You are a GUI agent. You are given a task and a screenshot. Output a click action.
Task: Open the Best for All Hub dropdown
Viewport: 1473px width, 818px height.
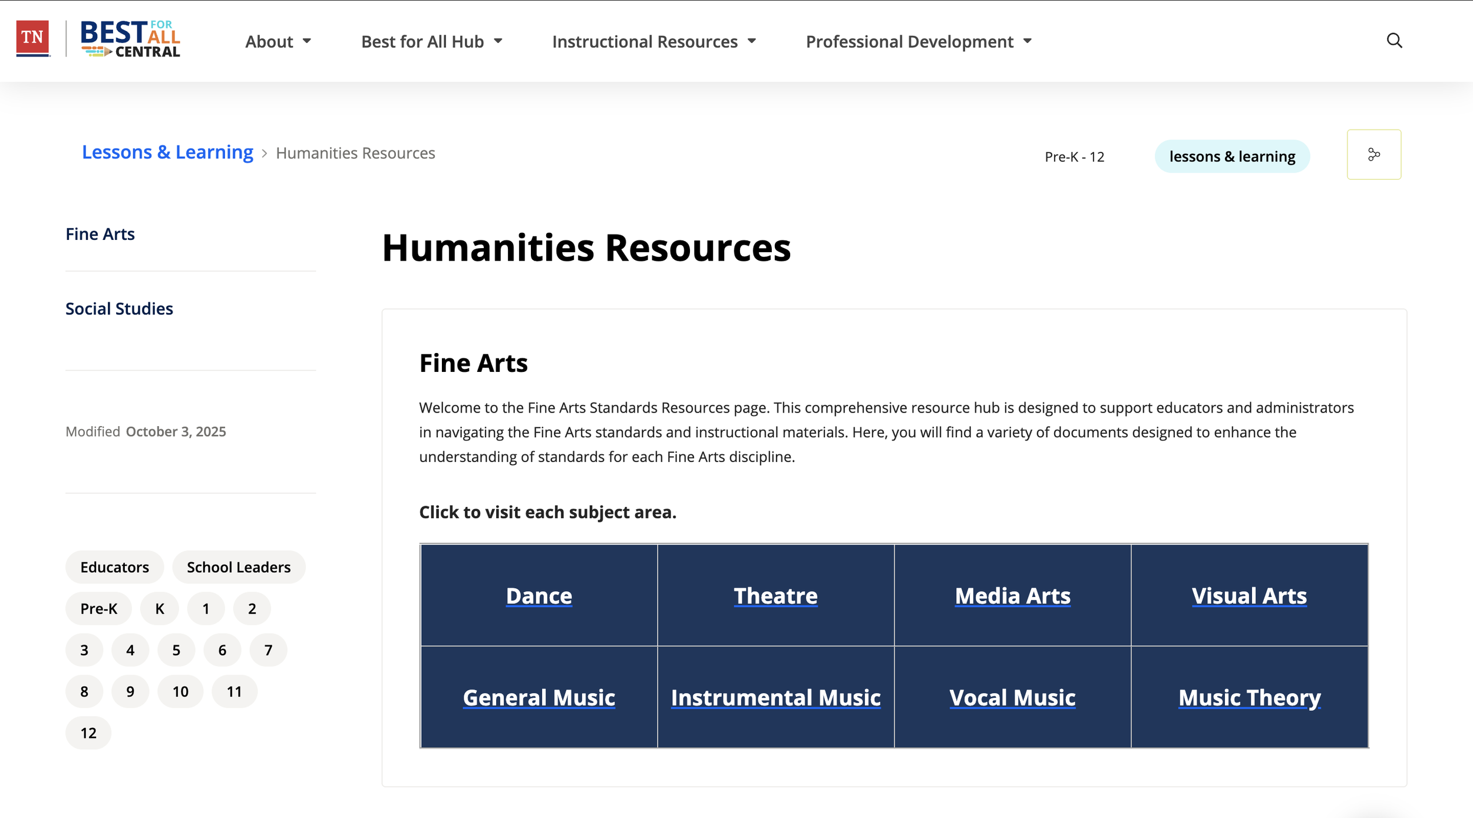pyautogui.click(x=431, y=42)
